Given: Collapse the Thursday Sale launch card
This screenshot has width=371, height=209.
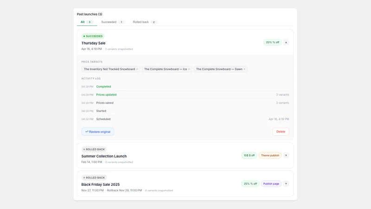Looking at the screenshot, I should (286, 42).
